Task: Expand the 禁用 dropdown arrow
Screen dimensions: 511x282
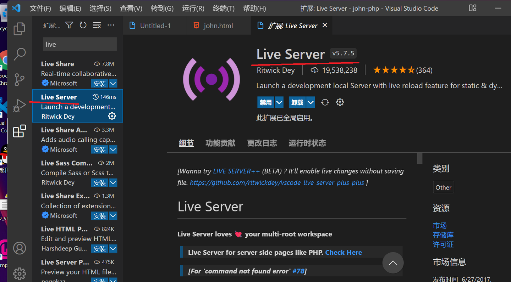Action: 279,102
